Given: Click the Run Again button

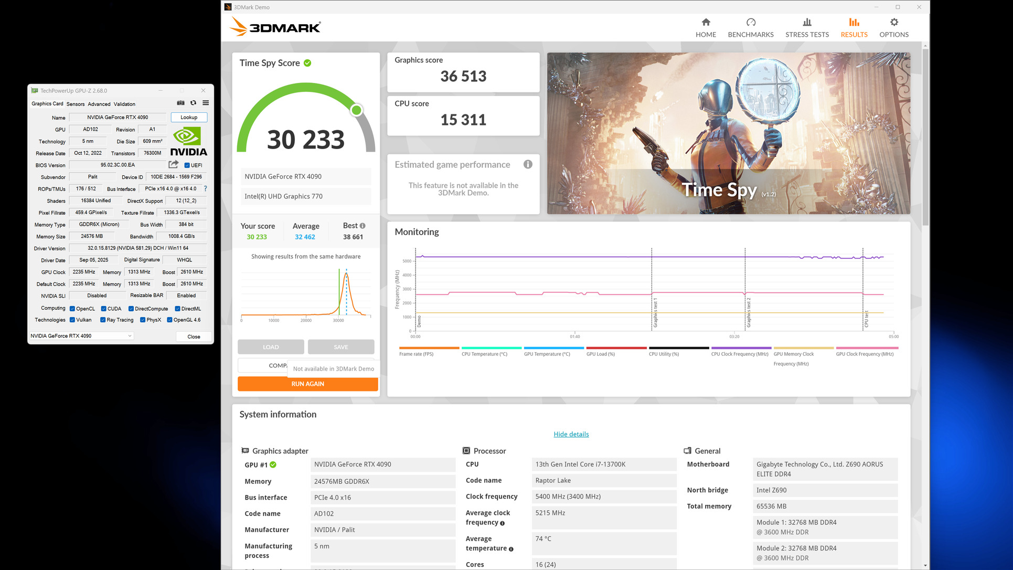Looking at the screenshot, I should 307,384.
